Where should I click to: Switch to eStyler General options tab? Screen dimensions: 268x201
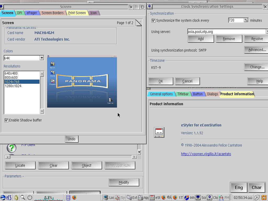tap(161, 94)
